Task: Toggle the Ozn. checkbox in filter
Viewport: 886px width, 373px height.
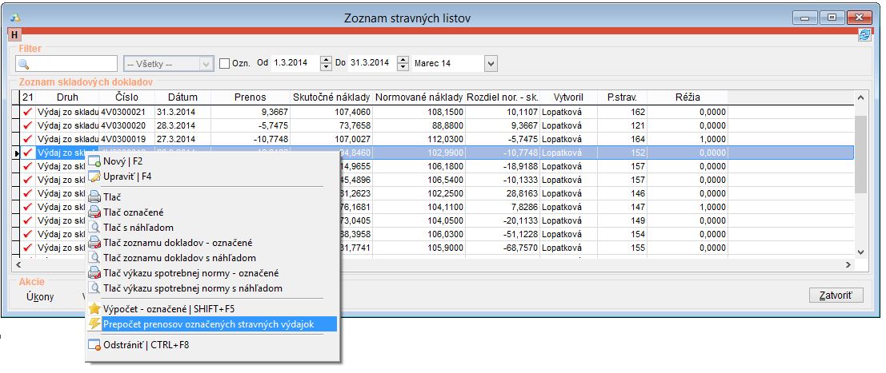Action: 225,63
